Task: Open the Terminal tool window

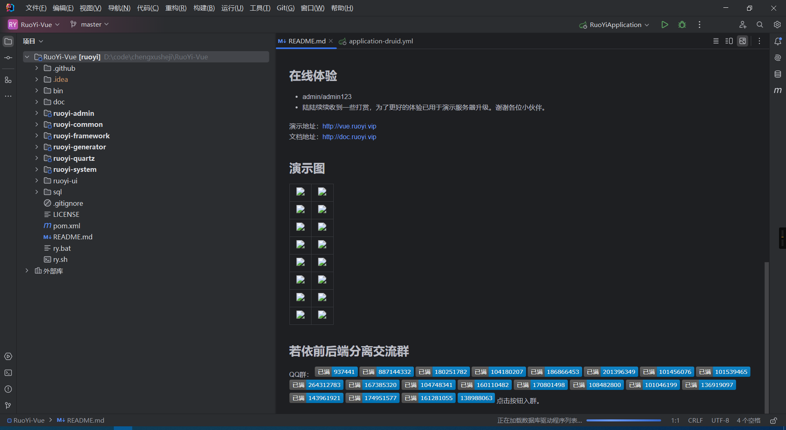Action: pos(8,373)
